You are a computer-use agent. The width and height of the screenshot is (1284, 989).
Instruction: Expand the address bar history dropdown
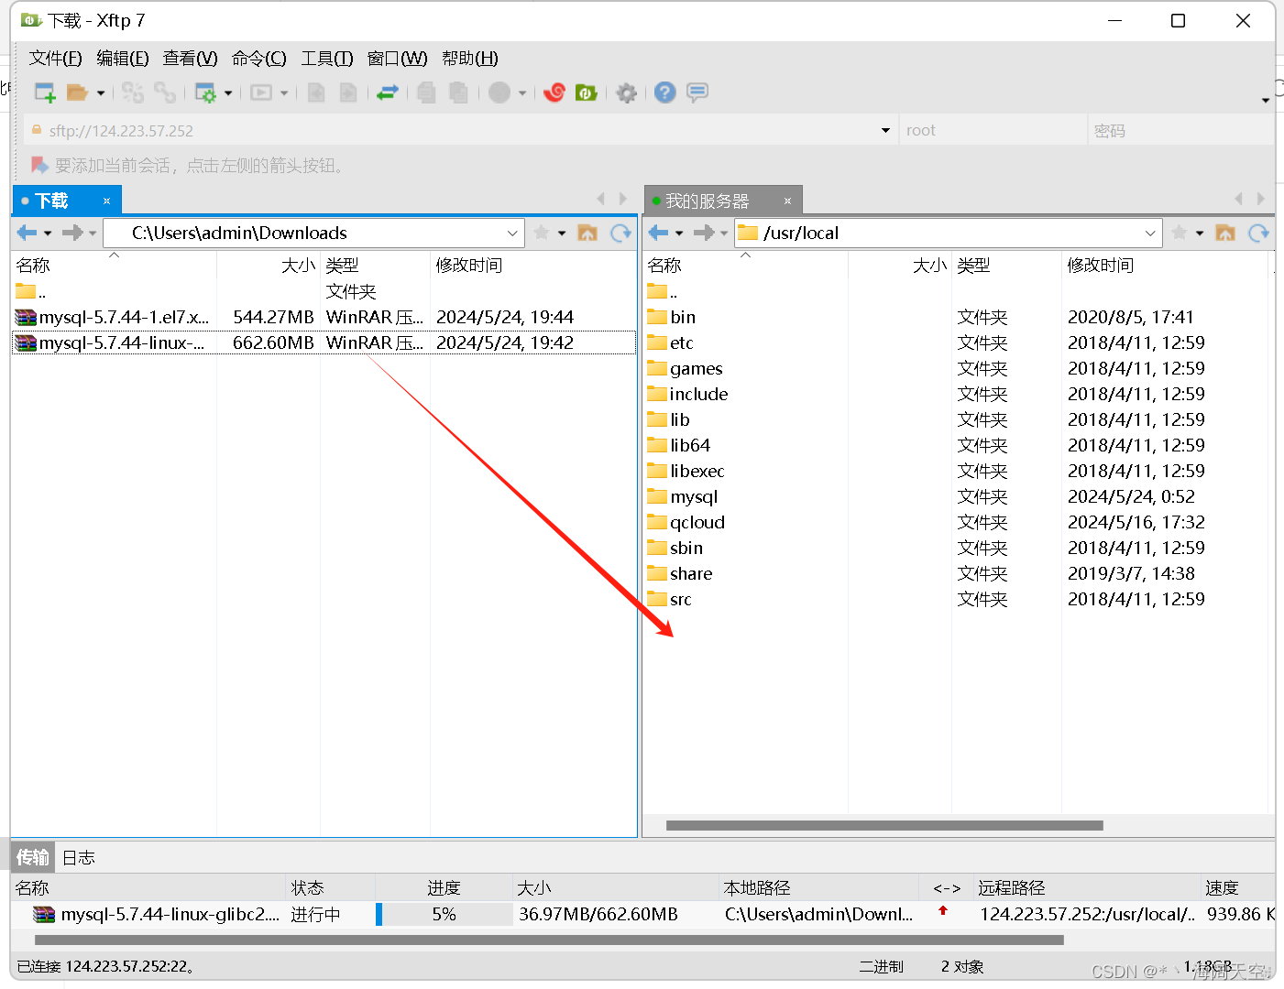pos(885,131)
